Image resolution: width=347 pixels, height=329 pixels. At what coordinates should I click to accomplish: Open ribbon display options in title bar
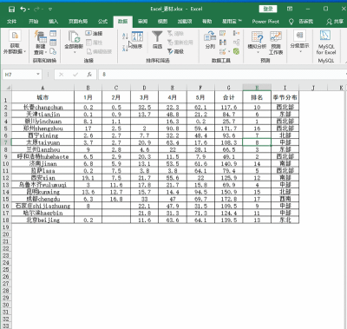(290, 9)
